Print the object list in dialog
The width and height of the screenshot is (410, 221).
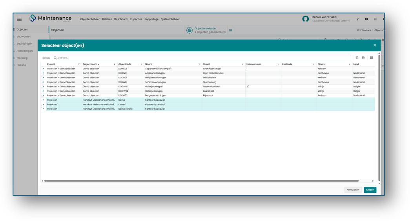[x=363, y=58]
